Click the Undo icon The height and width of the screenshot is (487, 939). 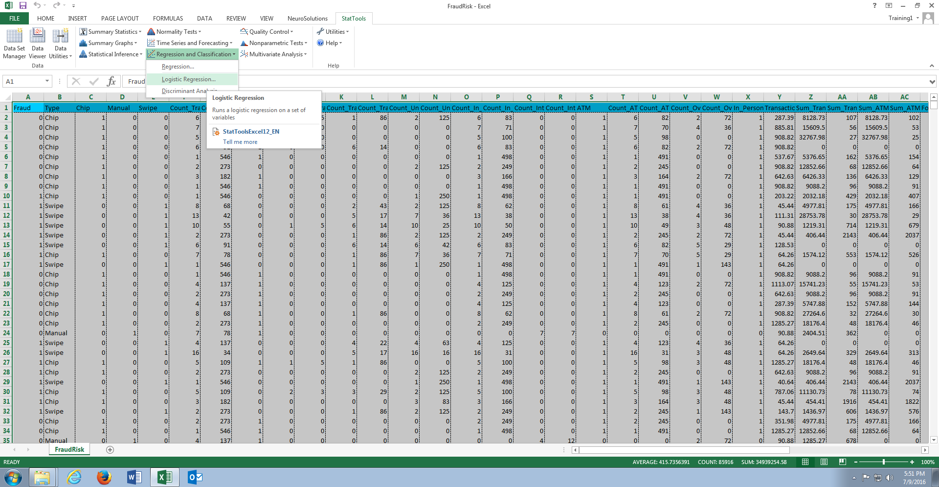click(37, 5)
